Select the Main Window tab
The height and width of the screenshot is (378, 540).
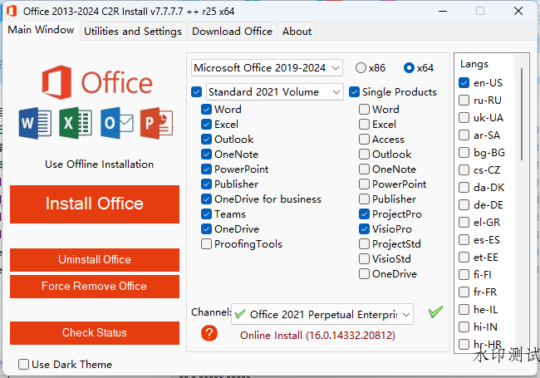tap(41, 30)
